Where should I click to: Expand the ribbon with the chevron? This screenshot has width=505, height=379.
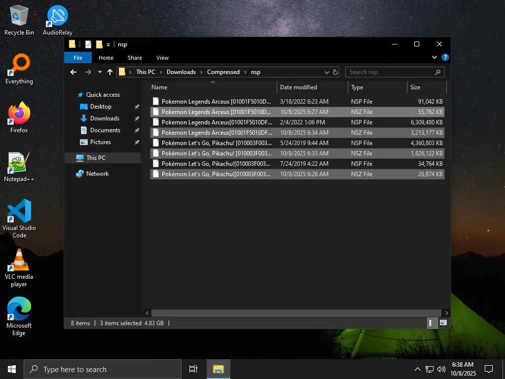pyautogui.click(x=434, y=57)
